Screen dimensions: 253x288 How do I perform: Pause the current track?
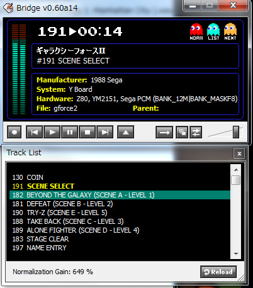pos(70,132)
